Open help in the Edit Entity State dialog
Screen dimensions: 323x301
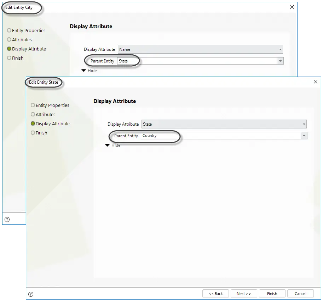click(31, 294)
